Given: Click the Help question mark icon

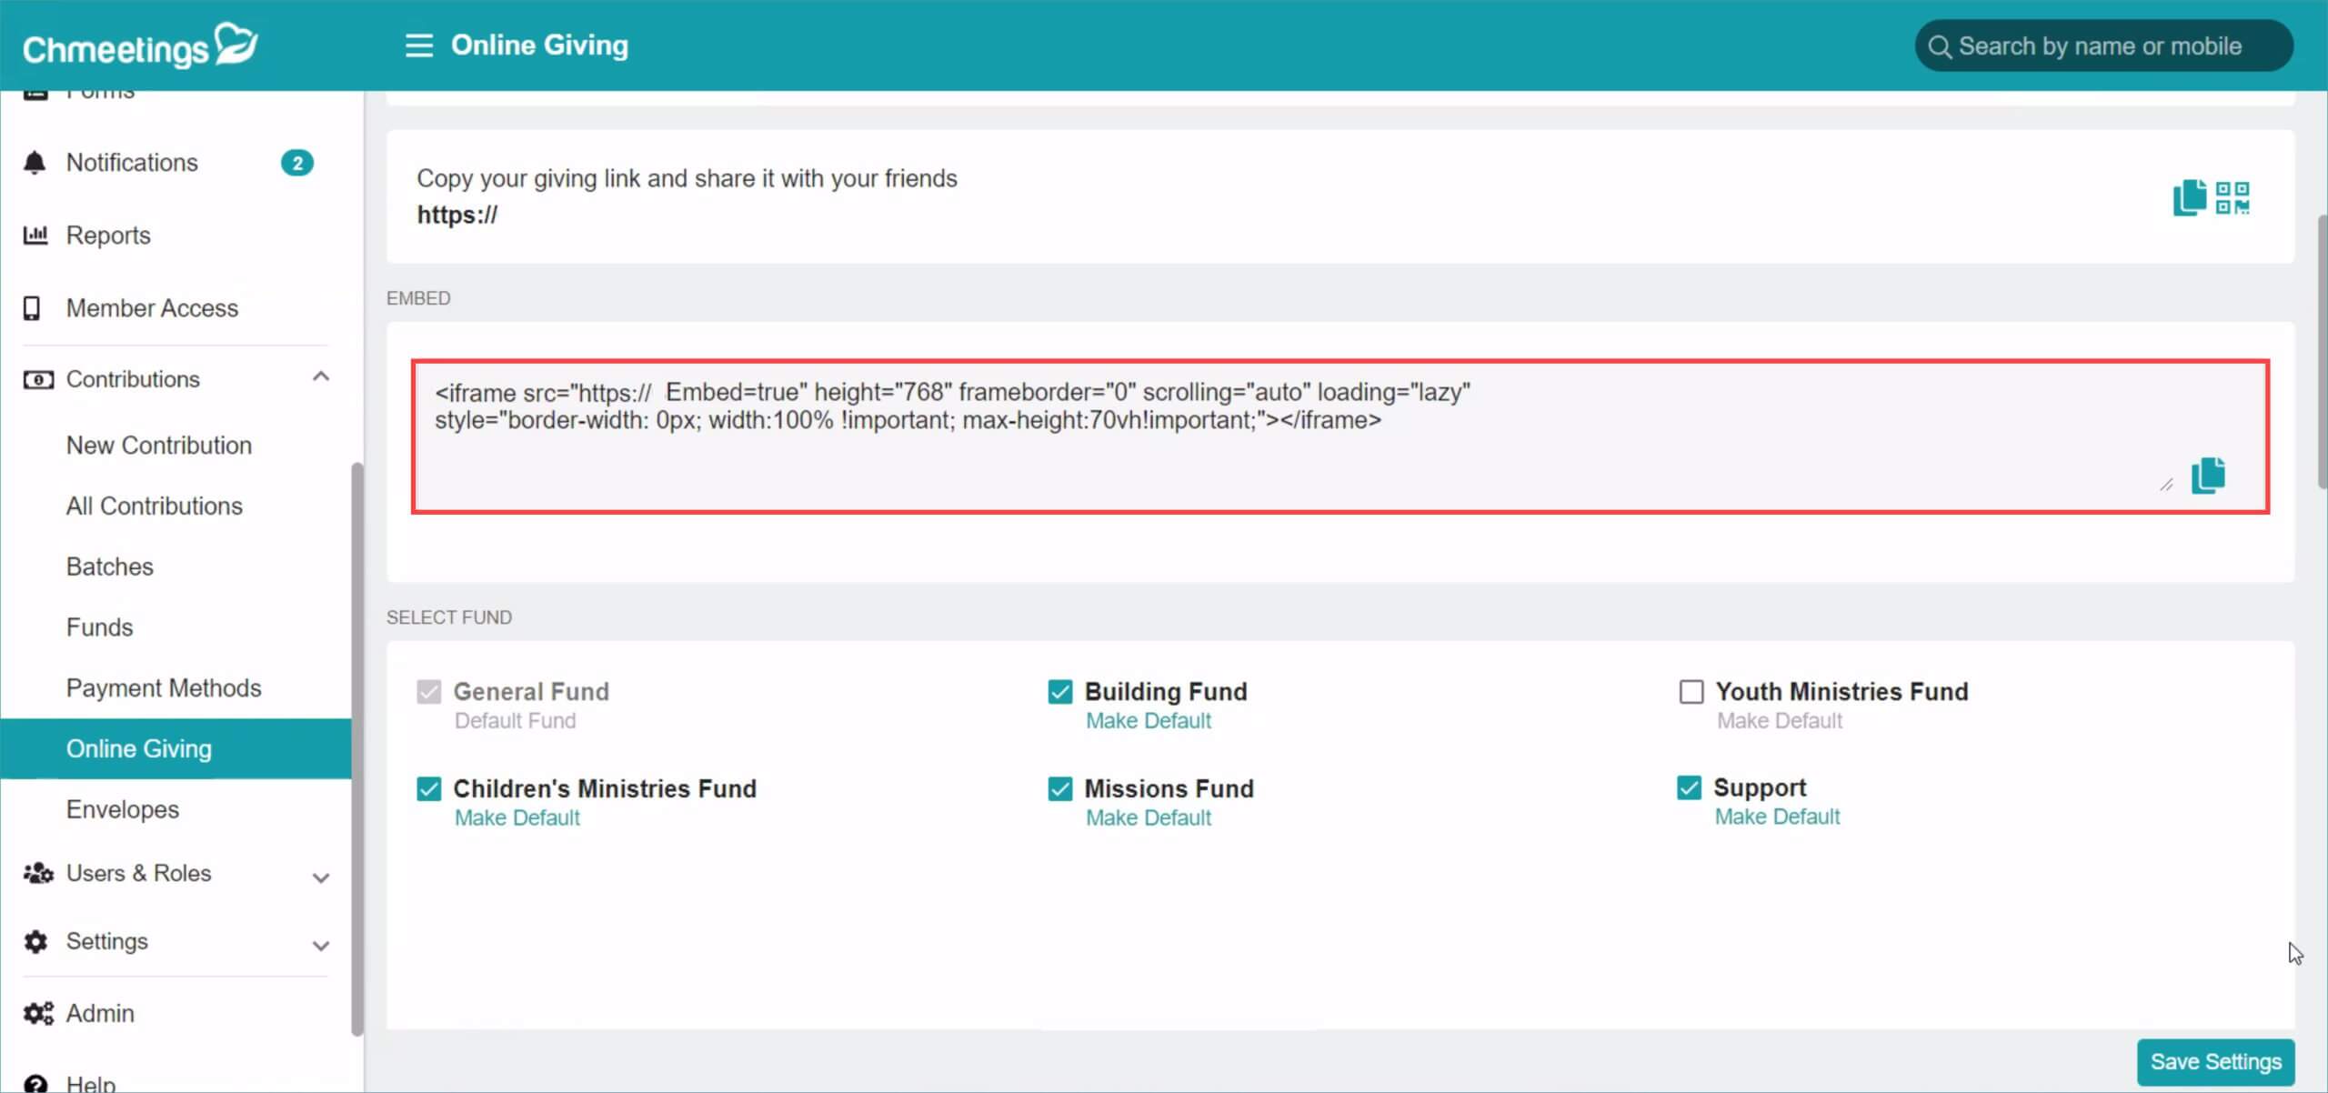Looking at the screenshot, I should coord(35,1084).
